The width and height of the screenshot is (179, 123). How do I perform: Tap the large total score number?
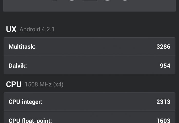[x=90, y=2]
